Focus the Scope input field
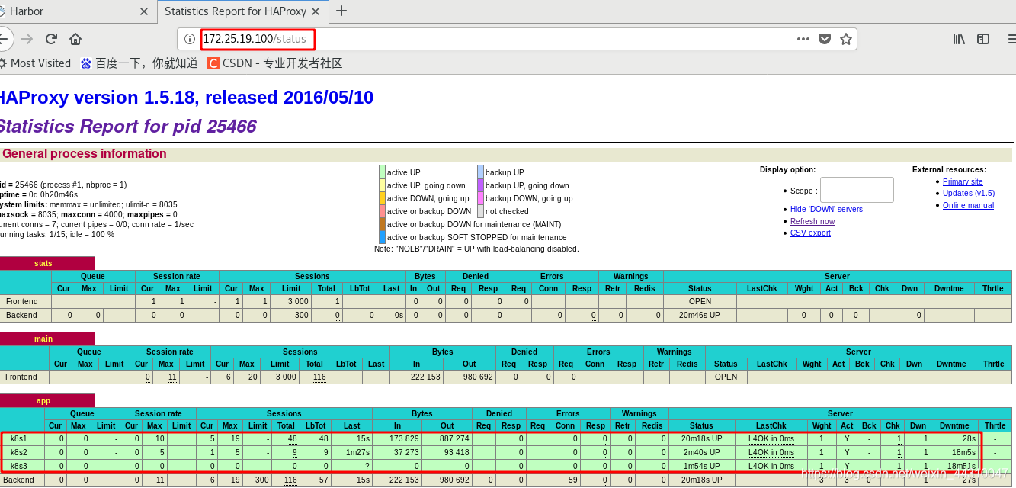The width and height of the screenshot is (1016, 488). tap(857, 190)
